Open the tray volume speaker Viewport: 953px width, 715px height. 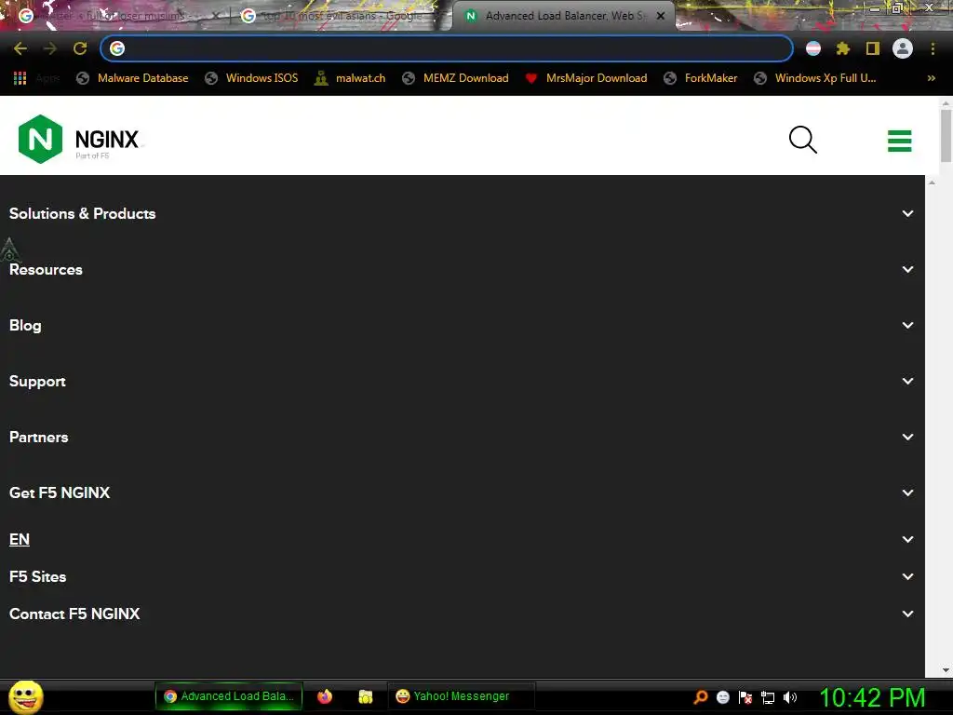789,697
